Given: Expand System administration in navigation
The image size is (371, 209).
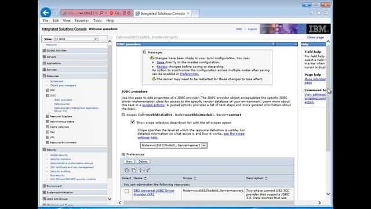Looking at the screenshot, I should pyautogui.click(x=44, y=192).
